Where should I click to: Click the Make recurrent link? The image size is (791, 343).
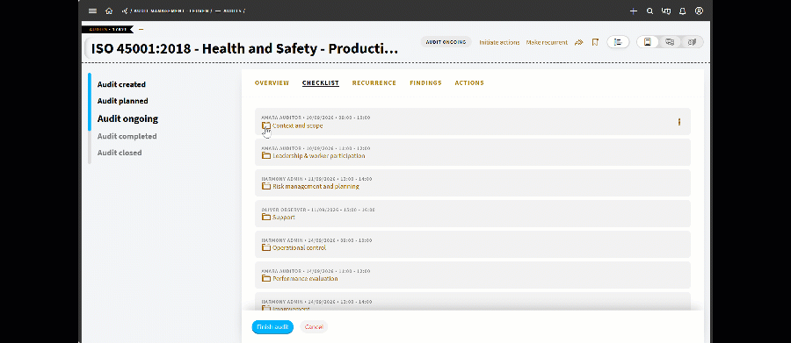pyautogui.click(x=547, y=42)
